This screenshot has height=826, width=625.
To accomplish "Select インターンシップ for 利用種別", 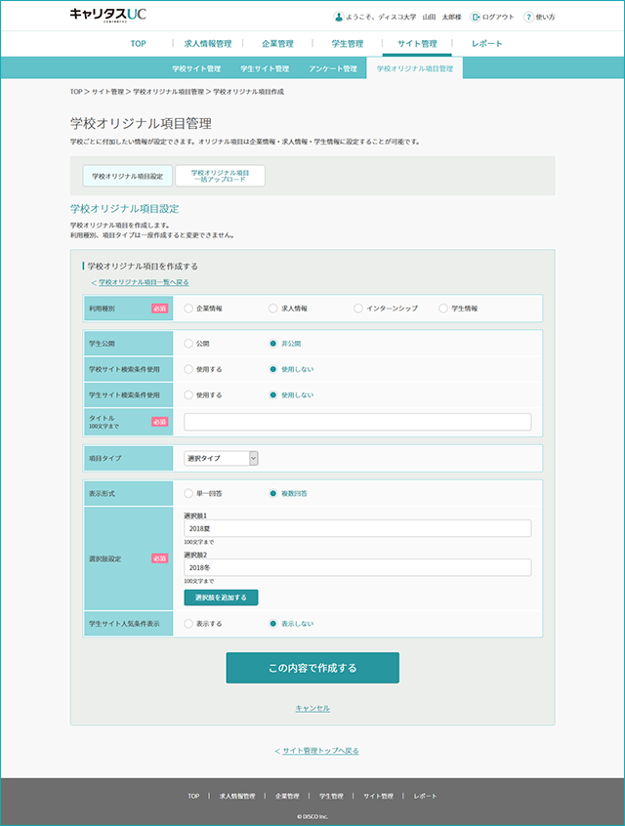I will click(x=357, y=309).
